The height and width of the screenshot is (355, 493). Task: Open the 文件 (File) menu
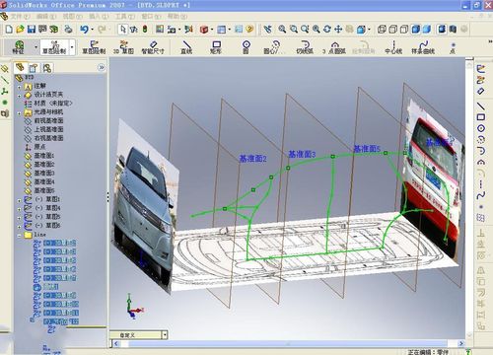click(x=20, y=16)
